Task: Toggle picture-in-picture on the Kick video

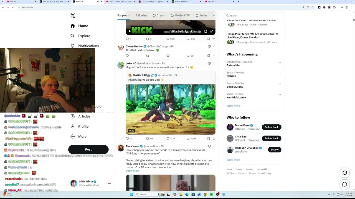Action: click(206, 31)
